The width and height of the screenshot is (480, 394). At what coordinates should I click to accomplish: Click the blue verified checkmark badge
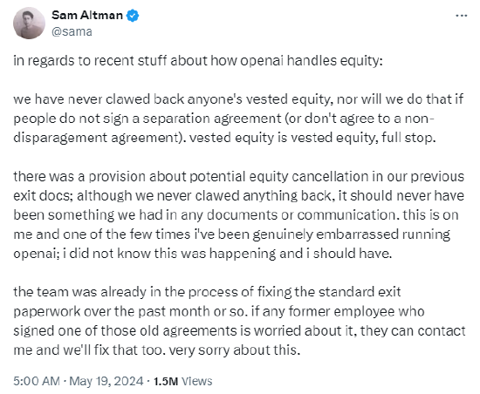click(x=133, y=16)
